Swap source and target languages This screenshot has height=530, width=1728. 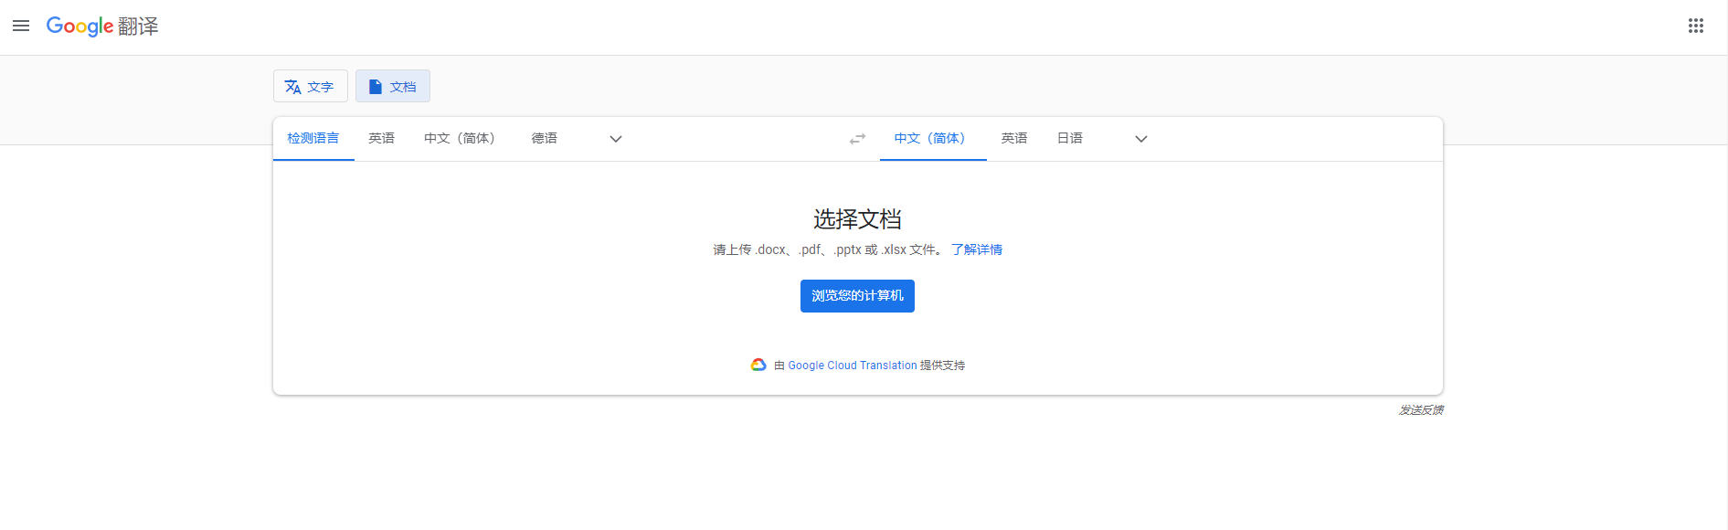coord(857,139)
